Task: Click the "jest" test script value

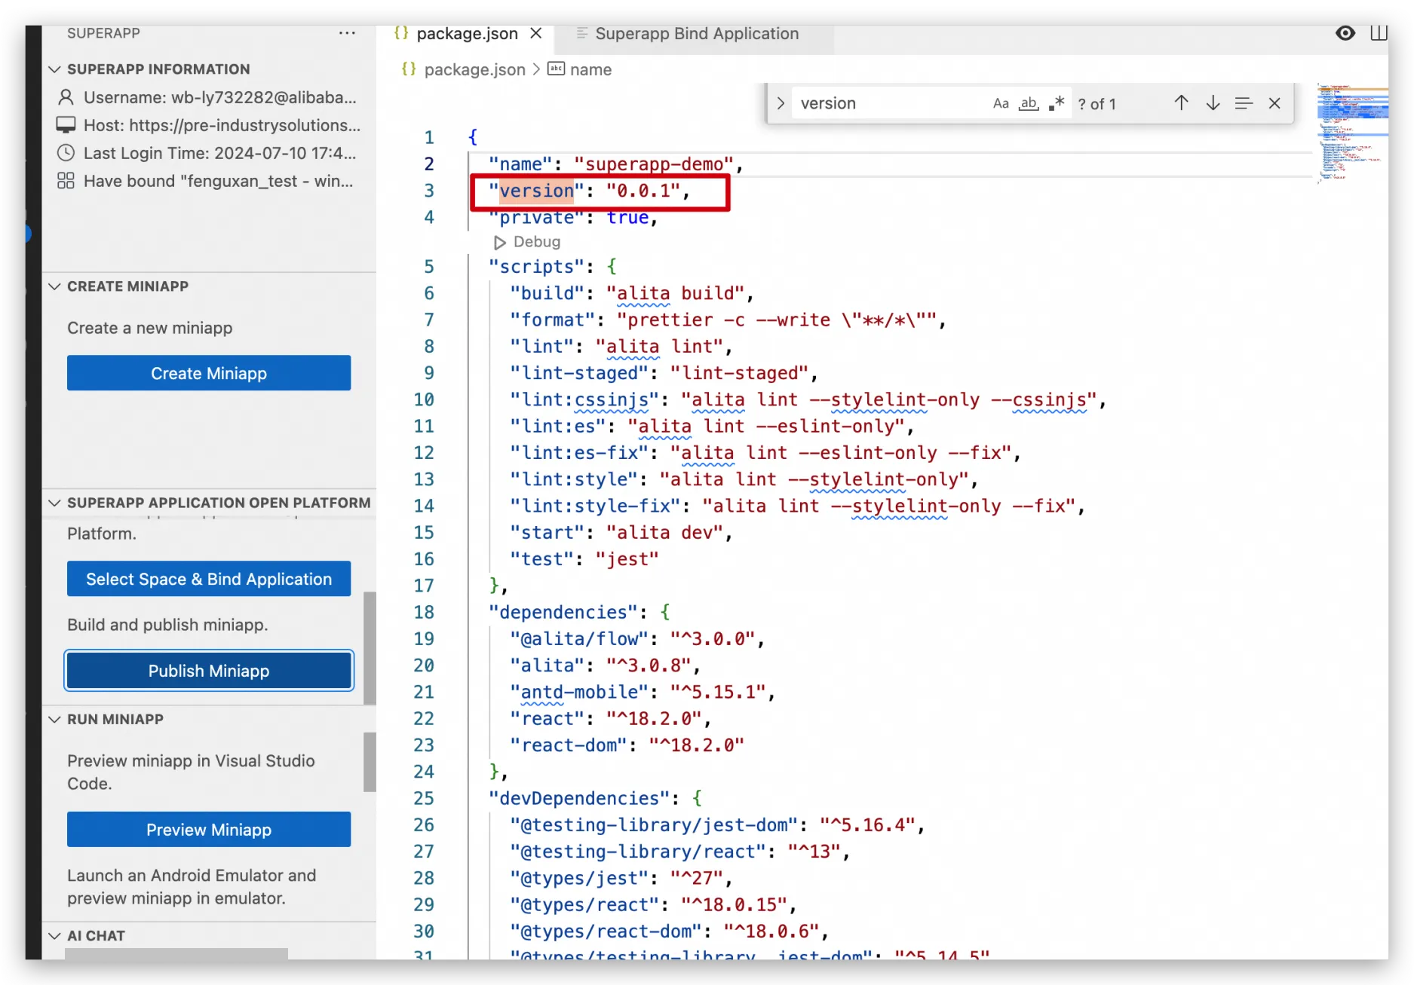Action: 627,559
